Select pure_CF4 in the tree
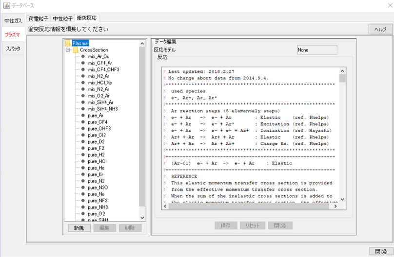The width and height of the screenshot is (394, 257). (x=98, y=122)
